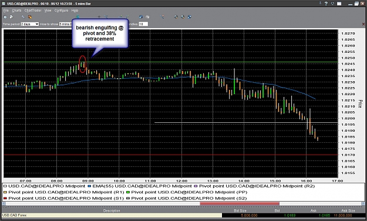The width and height of the screenshot is (367, 221).
Task: Click the toolbar icon right of the gear
Action: (x=11, y=17)
